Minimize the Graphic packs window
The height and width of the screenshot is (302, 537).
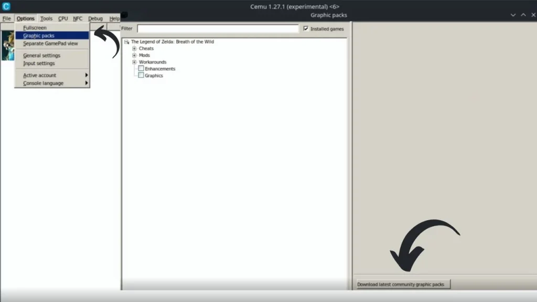513,15
